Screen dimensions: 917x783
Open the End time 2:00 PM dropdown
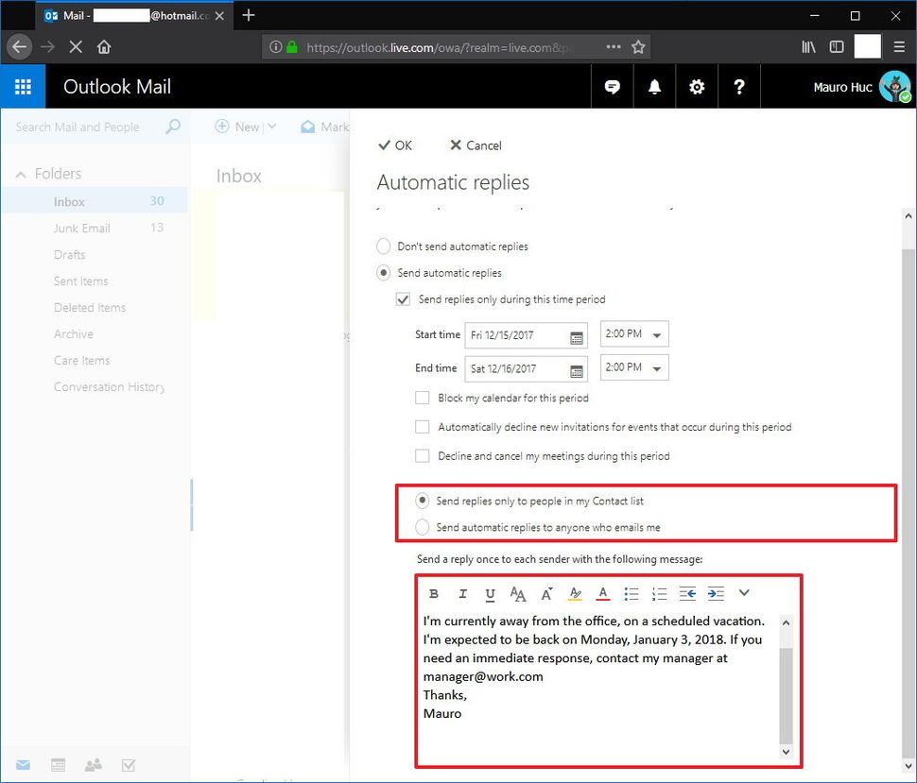click(x=634, y=367)
